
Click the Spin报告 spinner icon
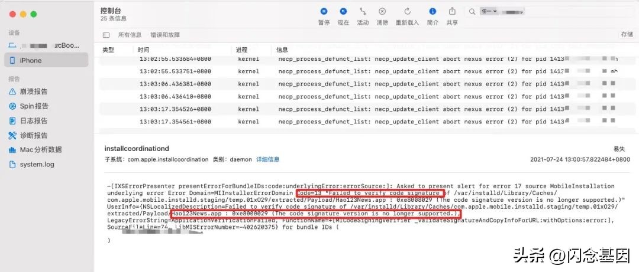[x=12, y=106]
